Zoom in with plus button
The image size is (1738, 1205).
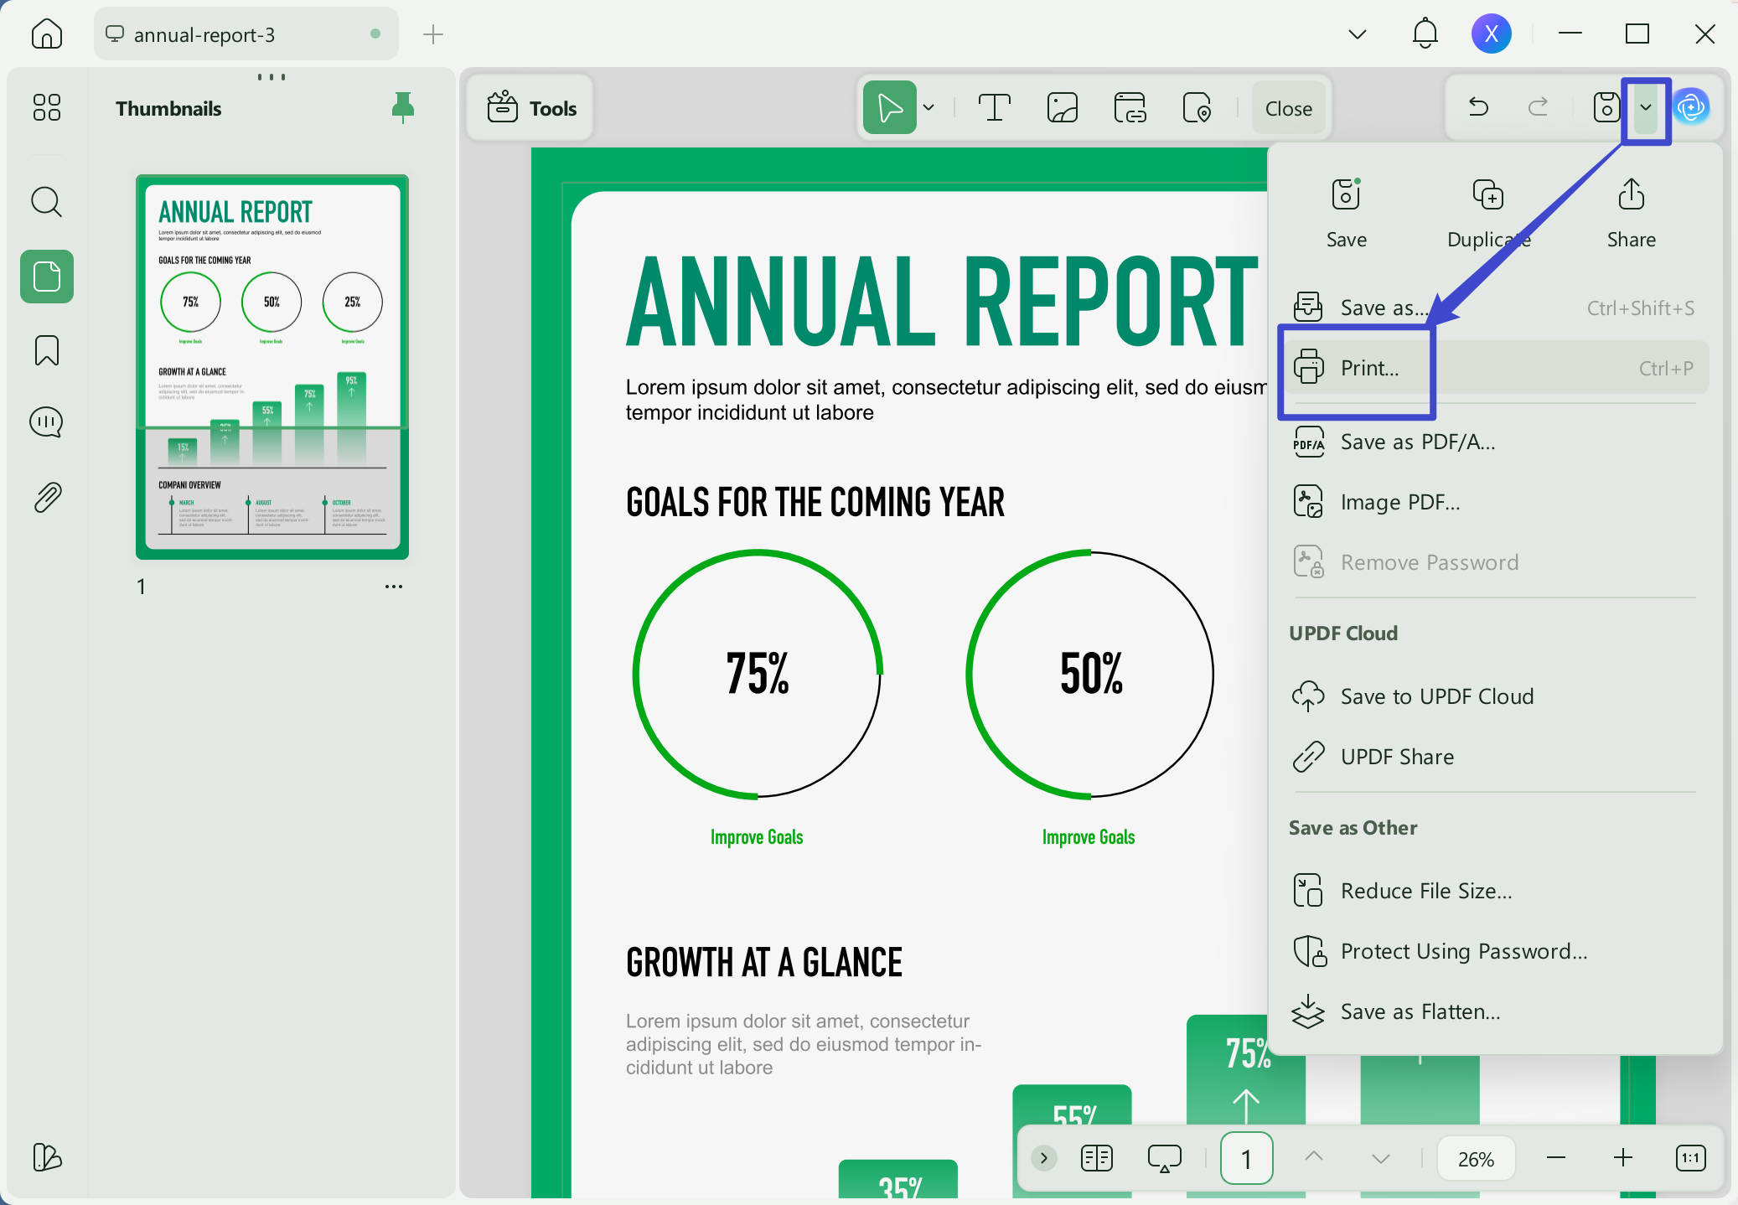1623,1158
